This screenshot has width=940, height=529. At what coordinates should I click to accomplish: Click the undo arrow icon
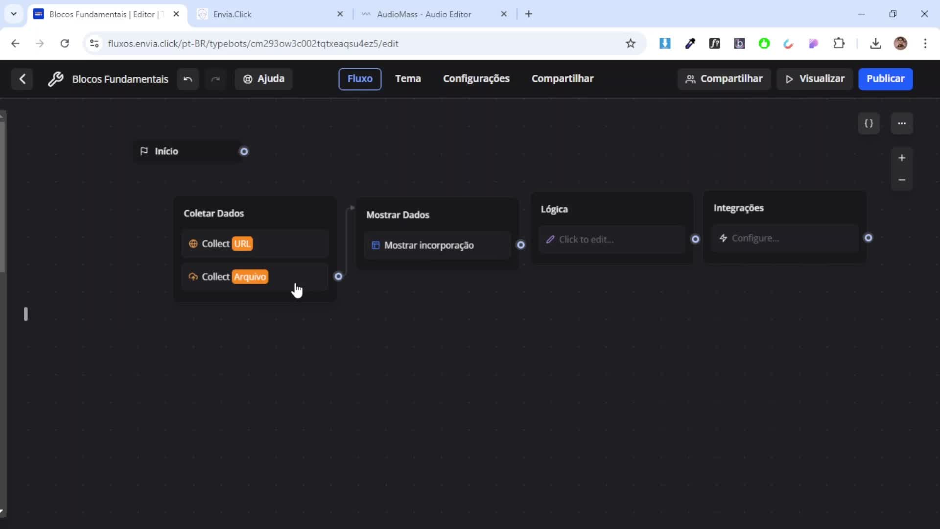(188, 79)
